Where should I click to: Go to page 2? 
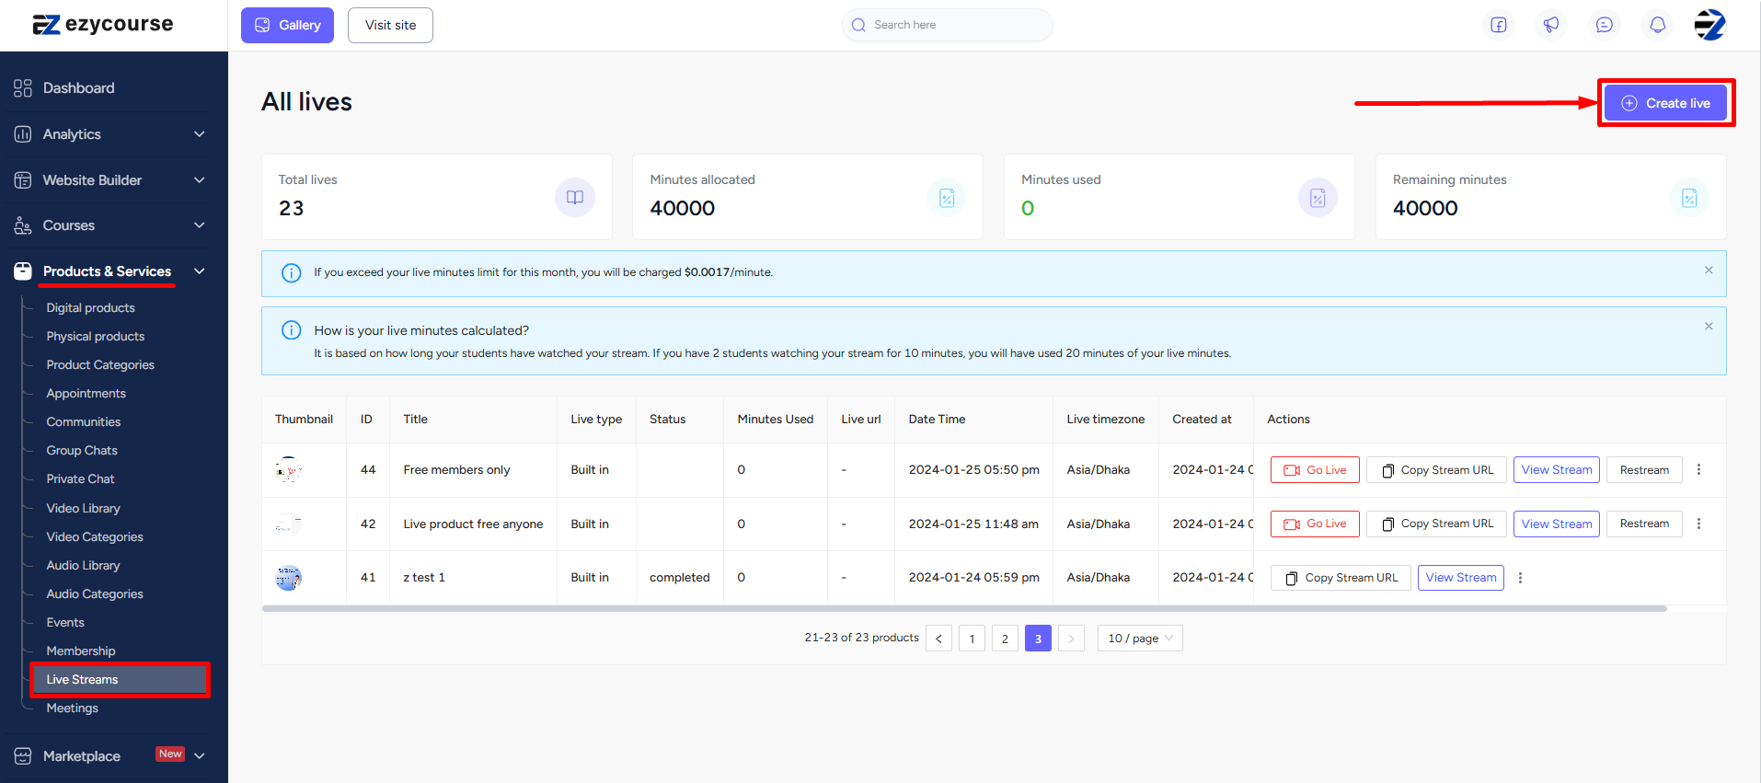[1005, 639]
